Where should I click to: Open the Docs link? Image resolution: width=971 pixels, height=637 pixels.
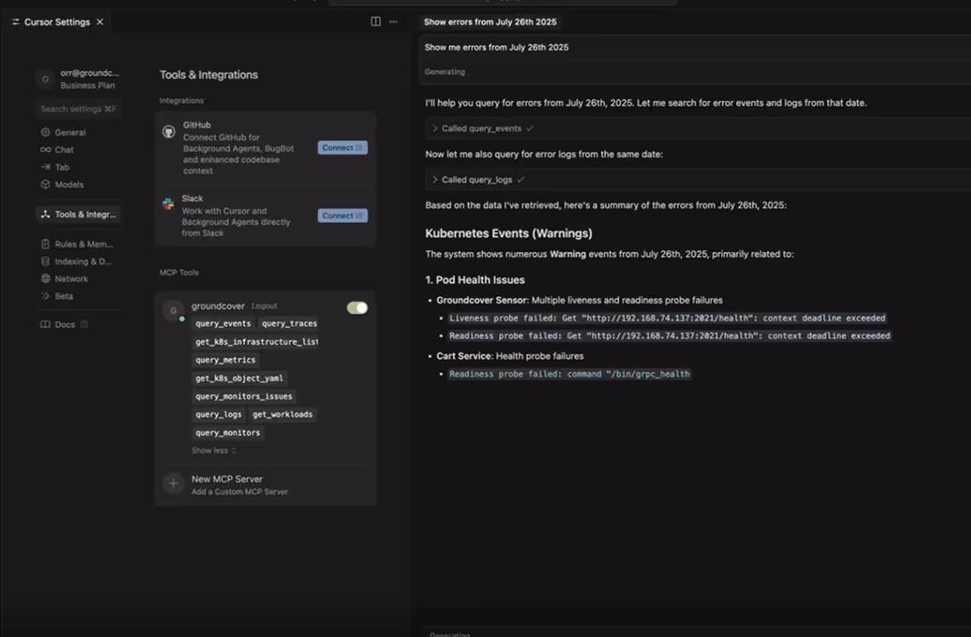point(65,324)
